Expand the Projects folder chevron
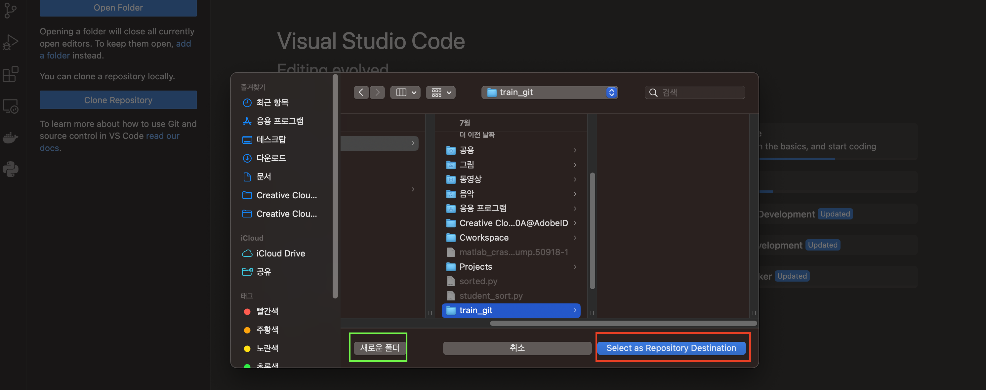The height and width of the screenshot is (390, 986). pos(575,267)
